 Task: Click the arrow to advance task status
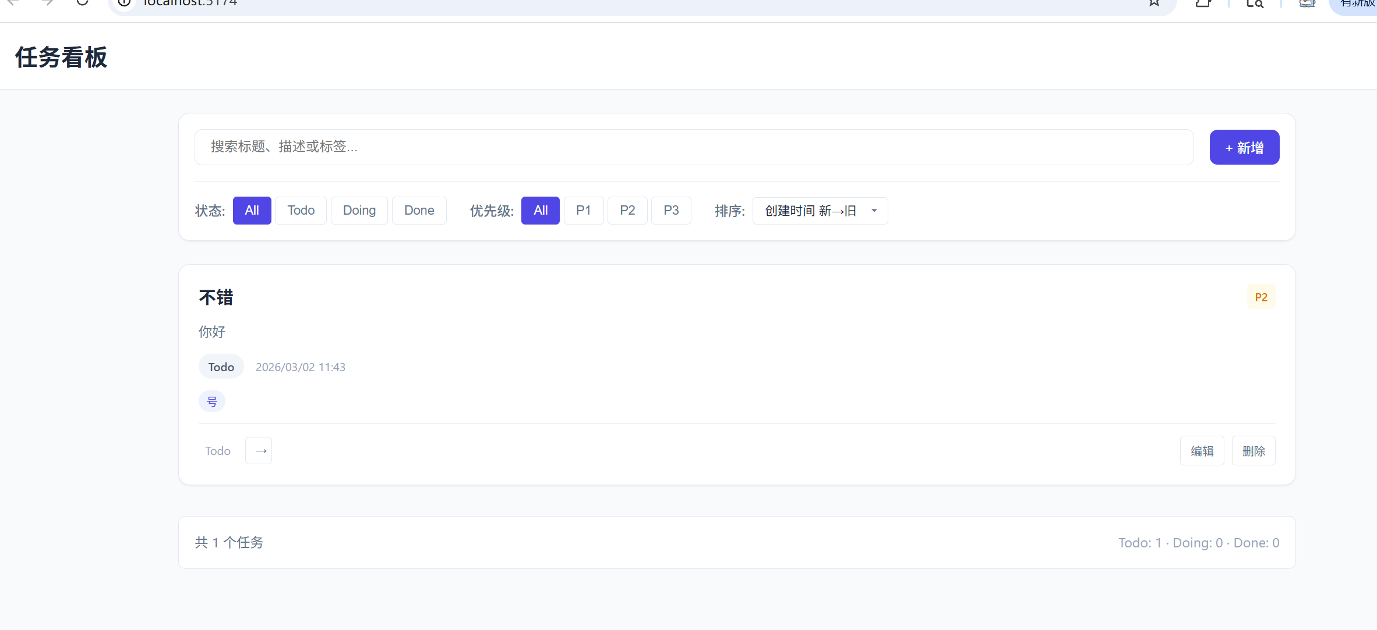[x=259, y=451]
